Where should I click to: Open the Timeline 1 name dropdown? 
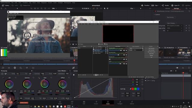tap(71, 8)
